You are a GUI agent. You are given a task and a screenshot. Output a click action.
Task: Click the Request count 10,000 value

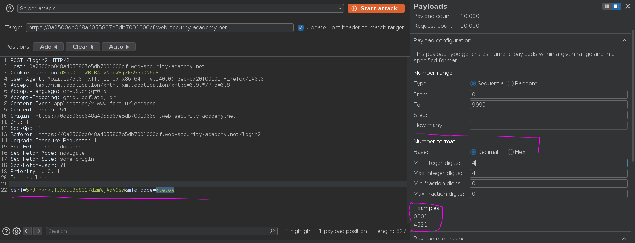point(470,26)
